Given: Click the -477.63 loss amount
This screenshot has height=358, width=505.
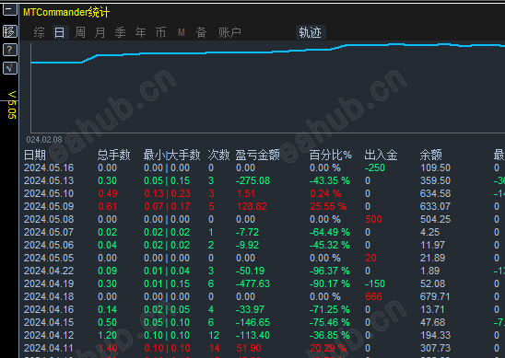Looking at the screenshot, I should click(x=252, y=283).
